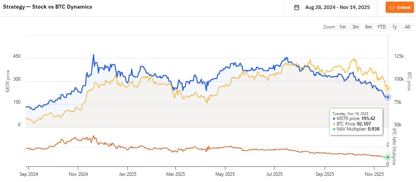Set zoom to 6m
Viewport: 416px width, 182px height.
pyautogui.click(x=368, y=27)
